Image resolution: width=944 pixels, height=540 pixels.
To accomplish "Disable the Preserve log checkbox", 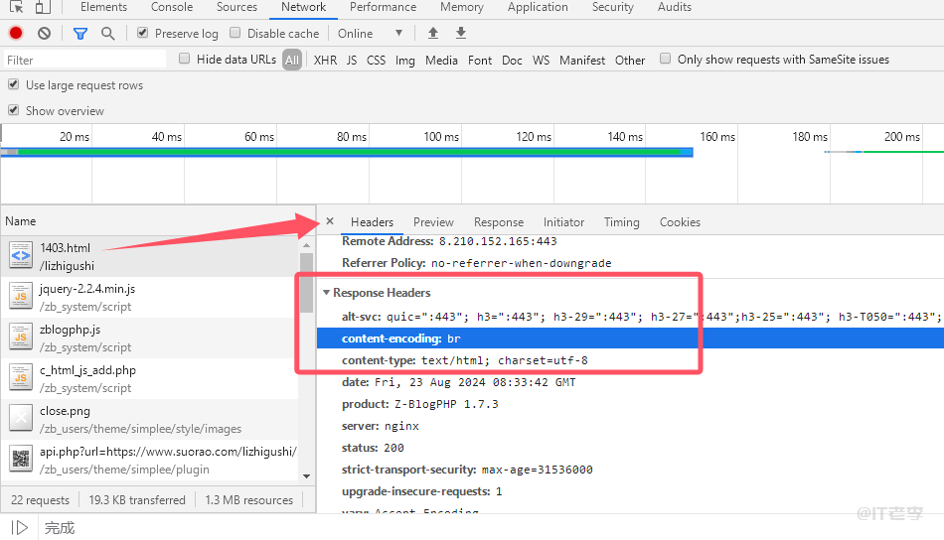I will click(x=143, y=33).
